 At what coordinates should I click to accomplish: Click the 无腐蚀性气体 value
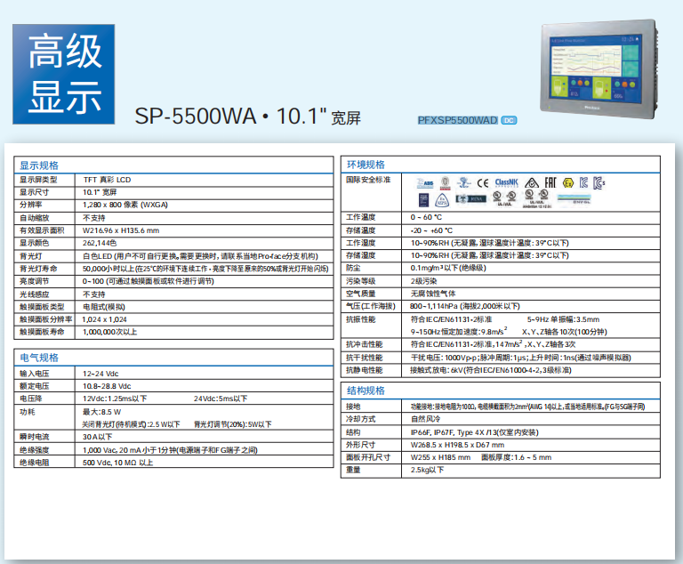click(433, 294)
